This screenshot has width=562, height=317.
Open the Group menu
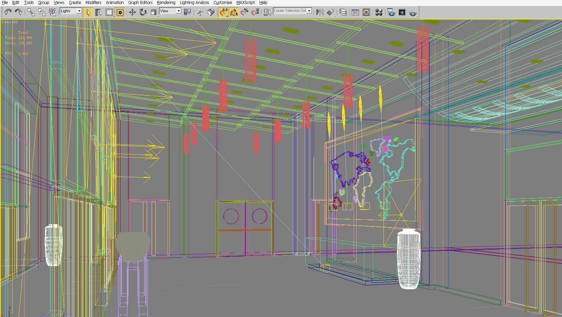pyautogui.click(x=43, y=3)
